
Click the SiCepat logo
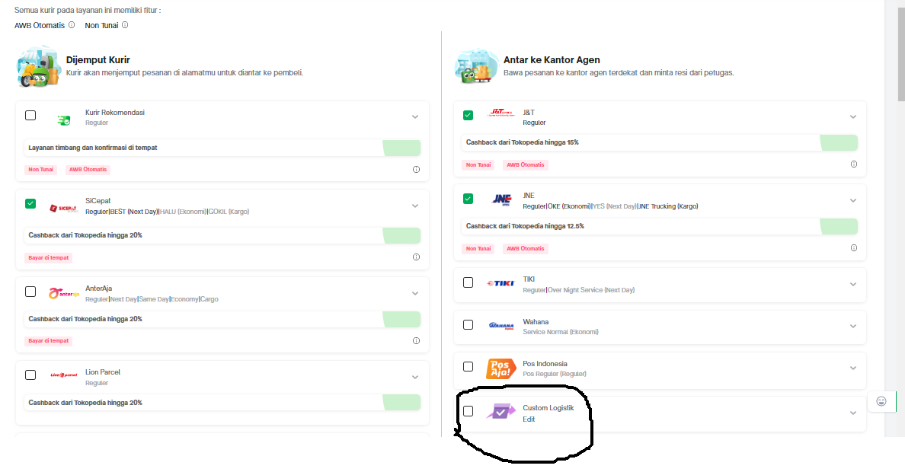point(63,209)
